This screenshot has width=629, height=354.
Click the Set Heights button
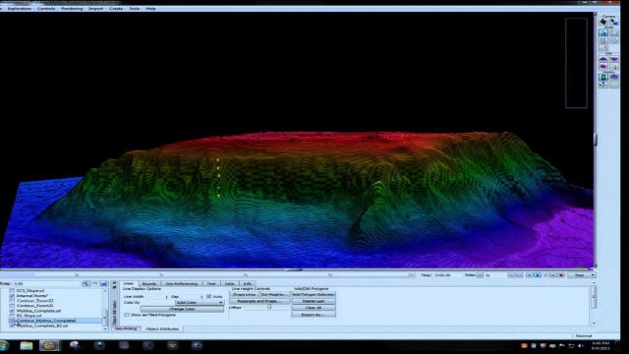(274, 295)
